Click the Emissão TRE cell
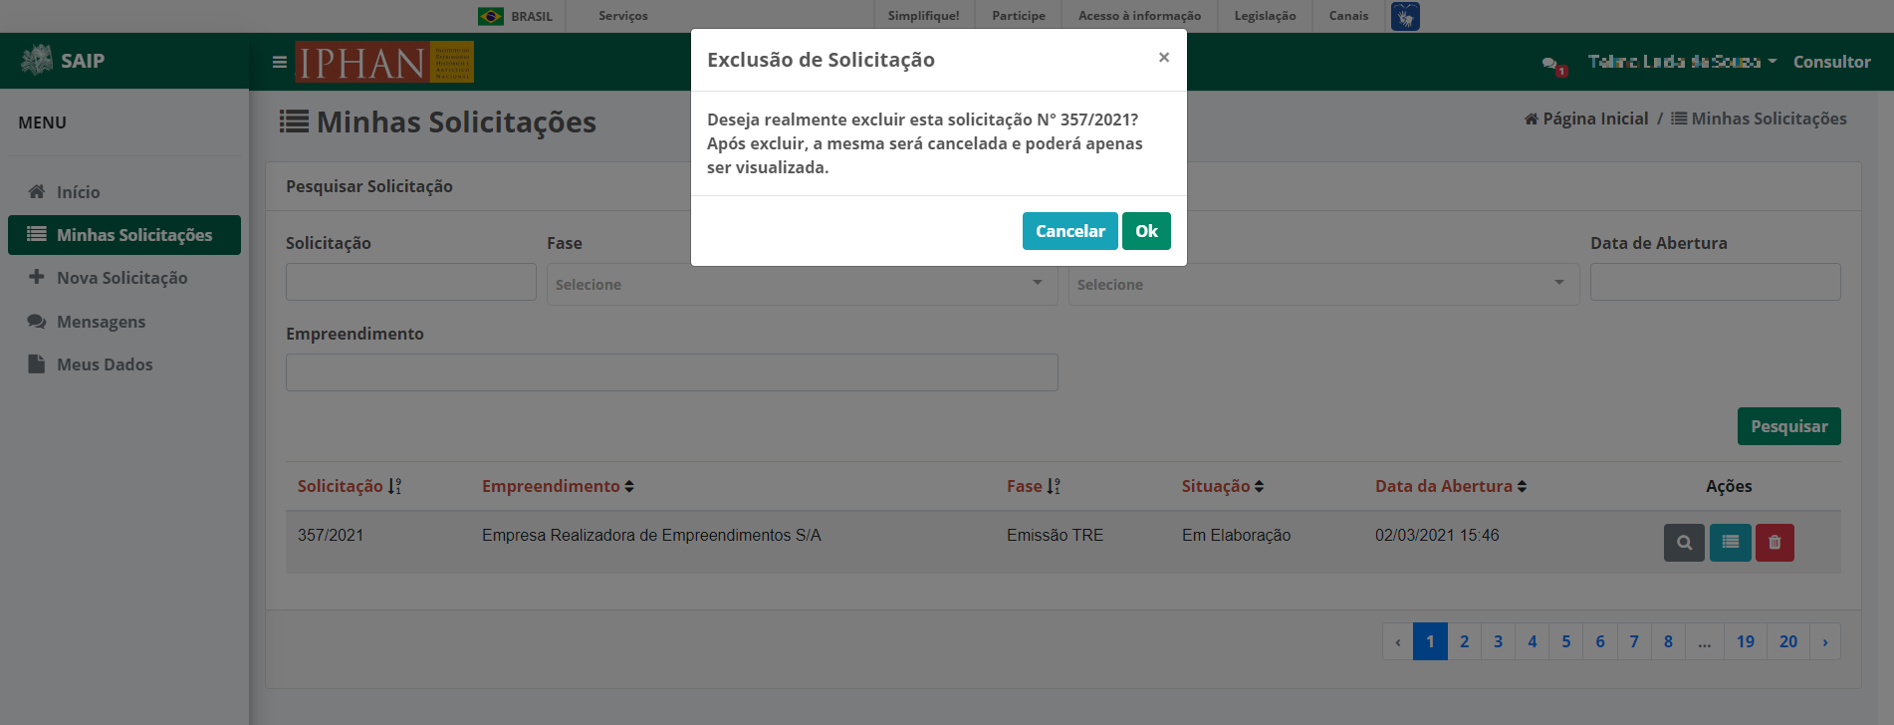This screenshot has height=725, width=1894. 1055,536
